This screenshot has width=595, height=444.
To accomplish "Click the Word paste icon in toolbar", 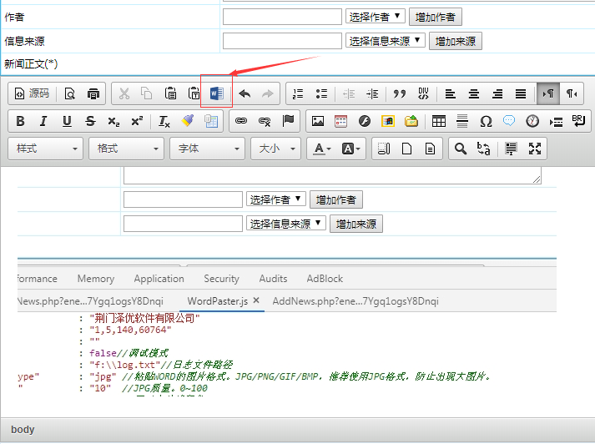I will (x=217, y=93).
